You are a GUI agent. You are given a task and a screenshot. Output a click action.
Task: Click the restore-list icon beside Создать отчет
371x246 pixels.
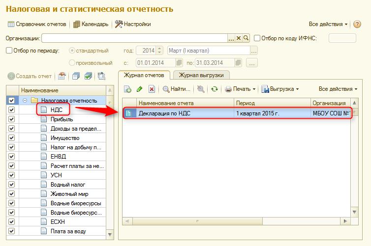(x=62, y=76)
